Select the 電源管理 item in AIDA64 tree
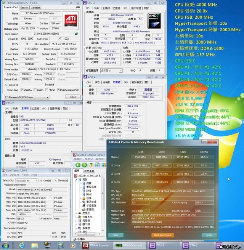This screenshot has height=250, width=244. pyautogui.click(x=89, y=202)
